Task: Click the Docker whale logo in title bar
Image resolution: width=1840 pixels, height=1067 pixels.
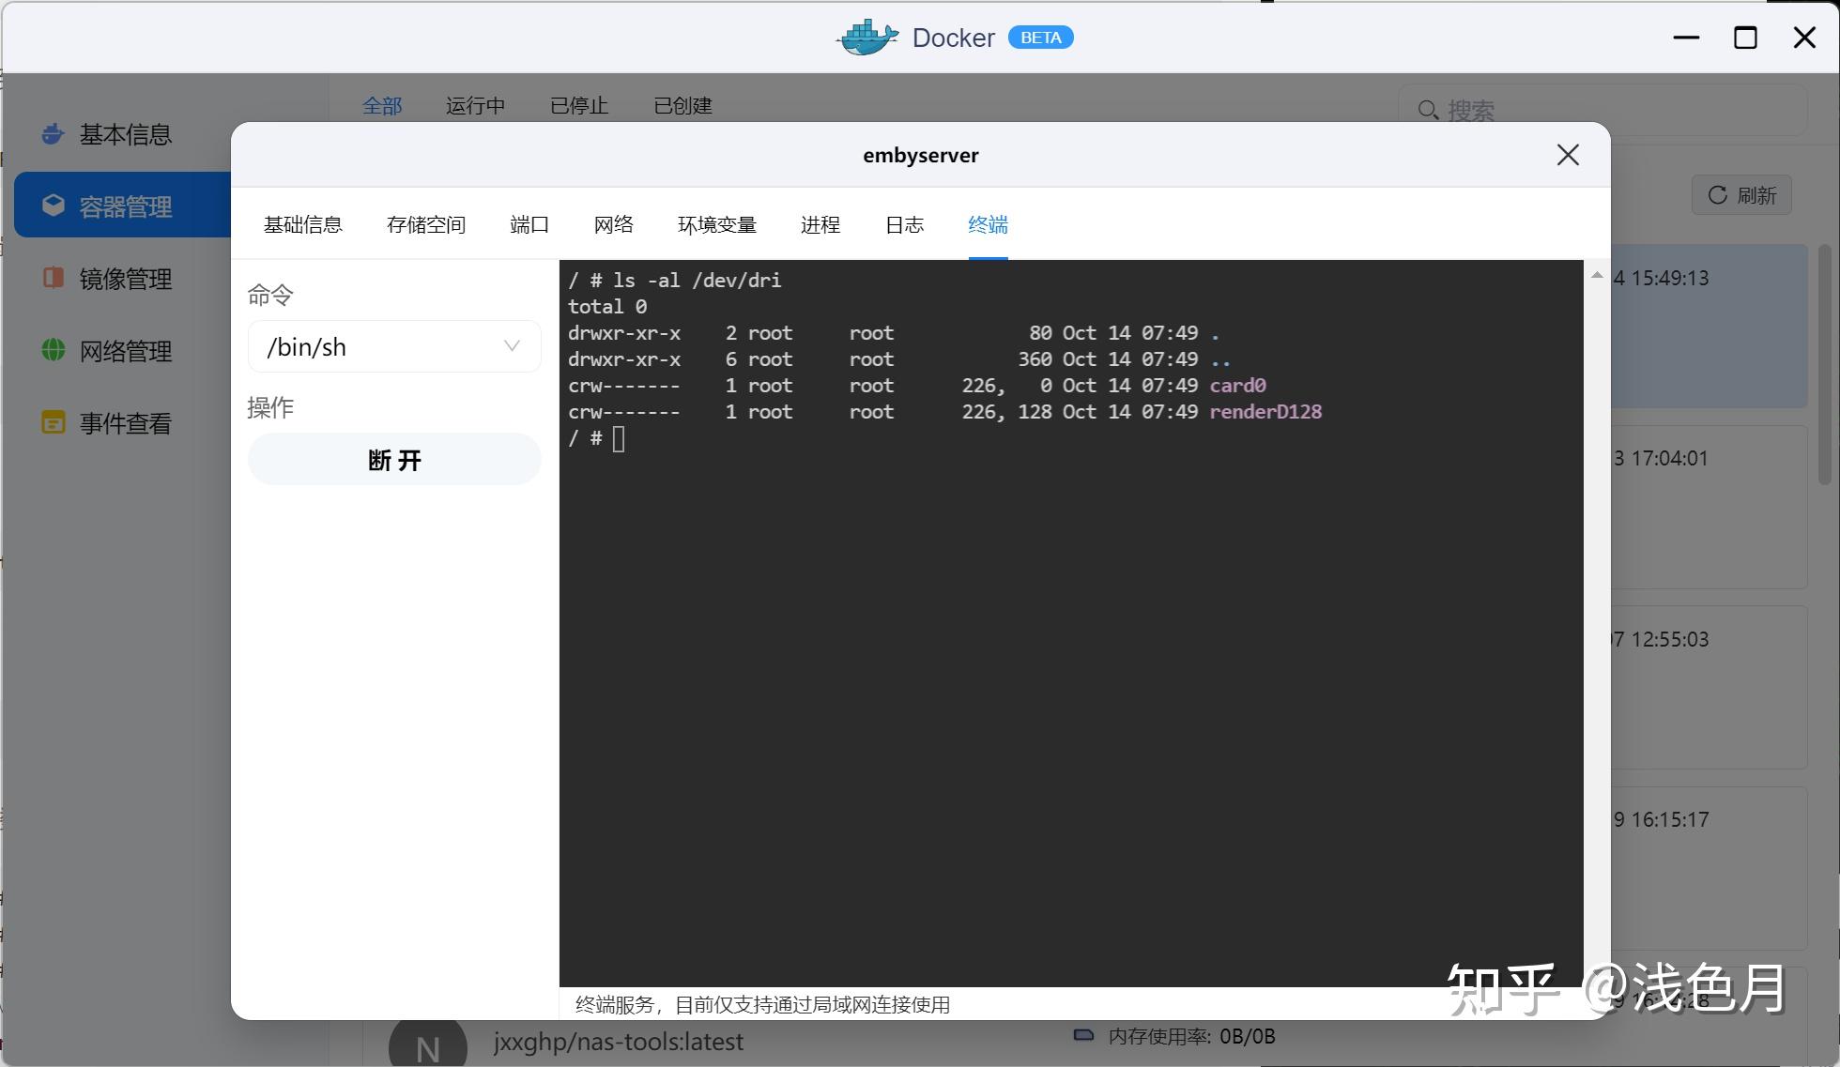Action: (866, 37)
